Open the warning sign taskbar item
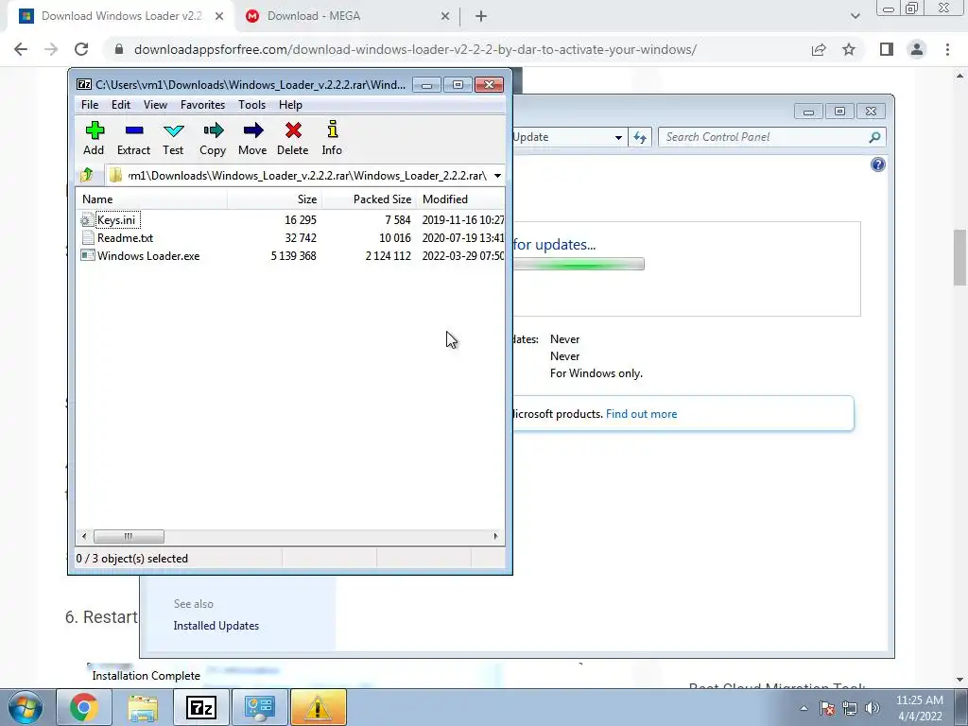 pos(318,707)
